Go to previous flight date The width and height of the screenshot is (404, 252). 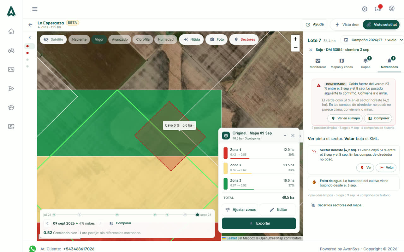[47, 223]
